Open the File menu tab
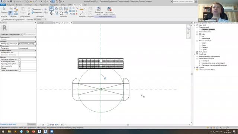This screenshot has width=238, height=134. [x=3, y=5]
